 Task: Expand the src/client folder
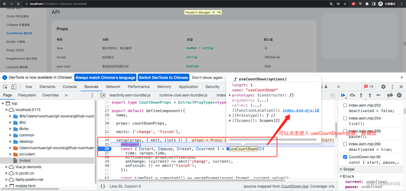pyautogui.click(x=11, y=154)
